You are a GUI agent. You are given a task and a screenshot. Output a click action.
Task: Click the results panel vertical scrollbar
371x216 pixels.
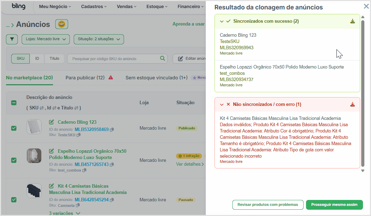tap(363, 93)
